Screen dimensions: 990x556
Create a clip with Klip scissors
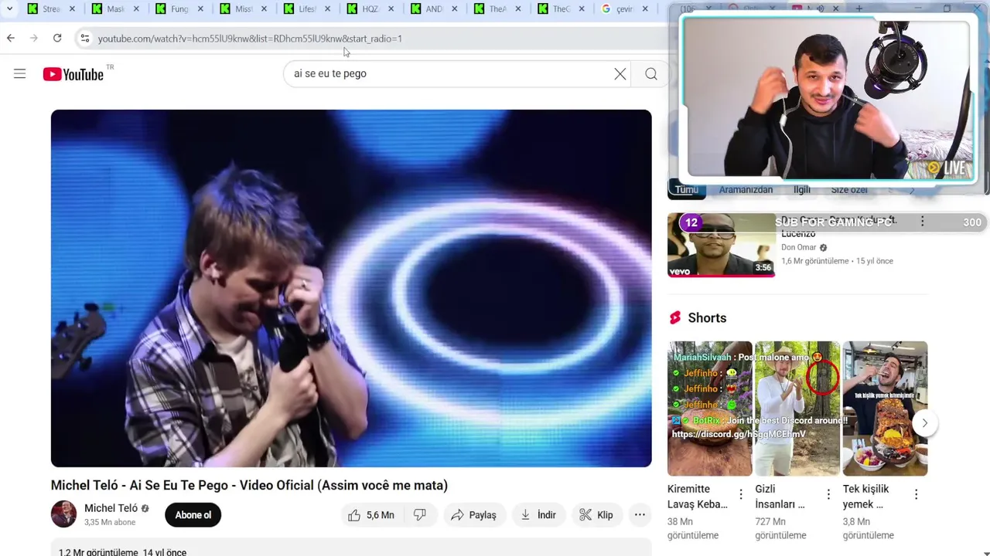point(596,515)
